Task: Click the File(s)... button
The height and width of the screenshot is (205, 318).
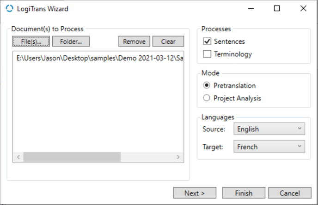Action: click(31, 41)
